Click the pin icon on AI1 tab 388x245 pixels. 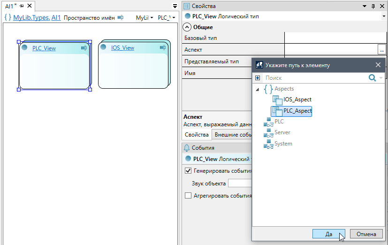(x=22, y=6)
